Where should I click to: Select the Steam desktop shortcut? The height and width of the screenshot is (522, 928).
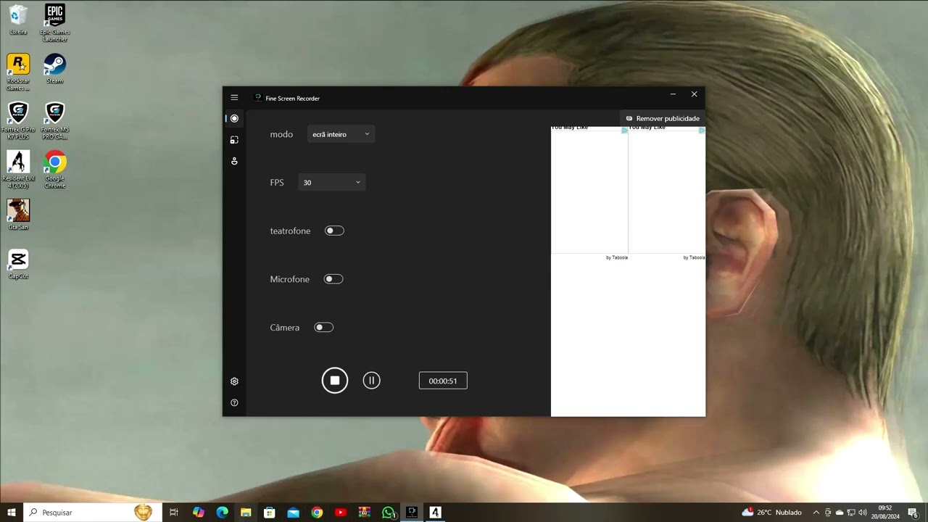(x=55, y=69)
